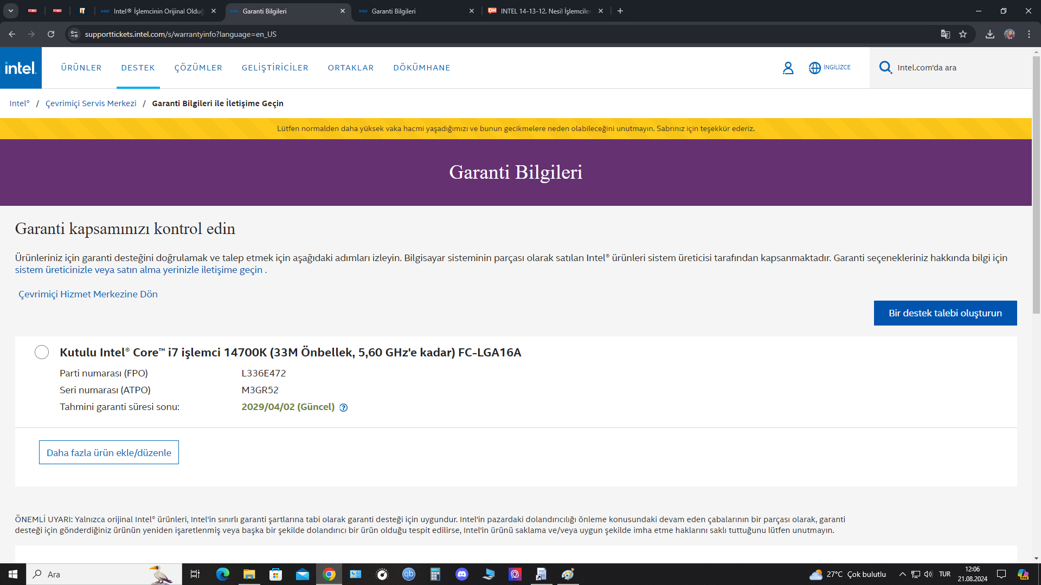
Task: Click the warranty date 2029/04/02 (Güncel)
Action: [288, 407]
